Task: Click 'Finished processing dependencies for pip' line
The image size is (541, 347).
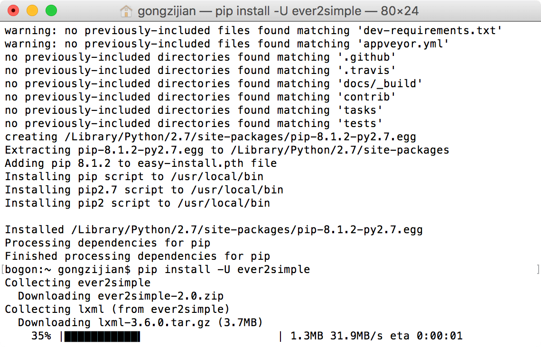Action: [137, 256]
